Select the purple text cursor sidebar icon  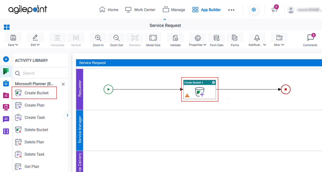tap(6, 131)
